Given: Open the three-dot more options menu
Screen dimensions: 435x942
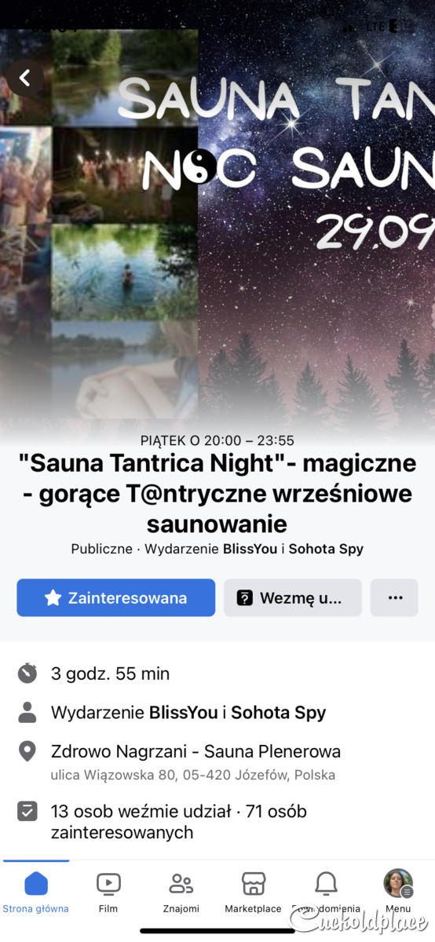Looking at the screenshot, I should point(395,597).
